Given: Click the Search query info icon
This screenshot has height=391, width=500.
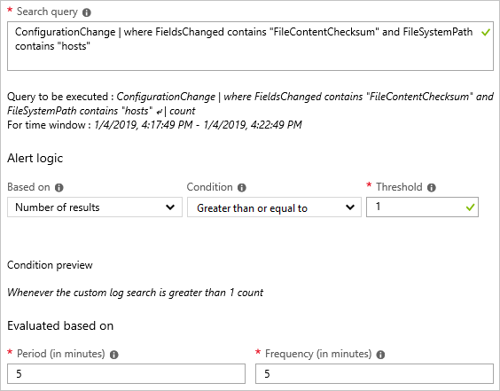Looking at the screenshot, I should tap(86, 12).
